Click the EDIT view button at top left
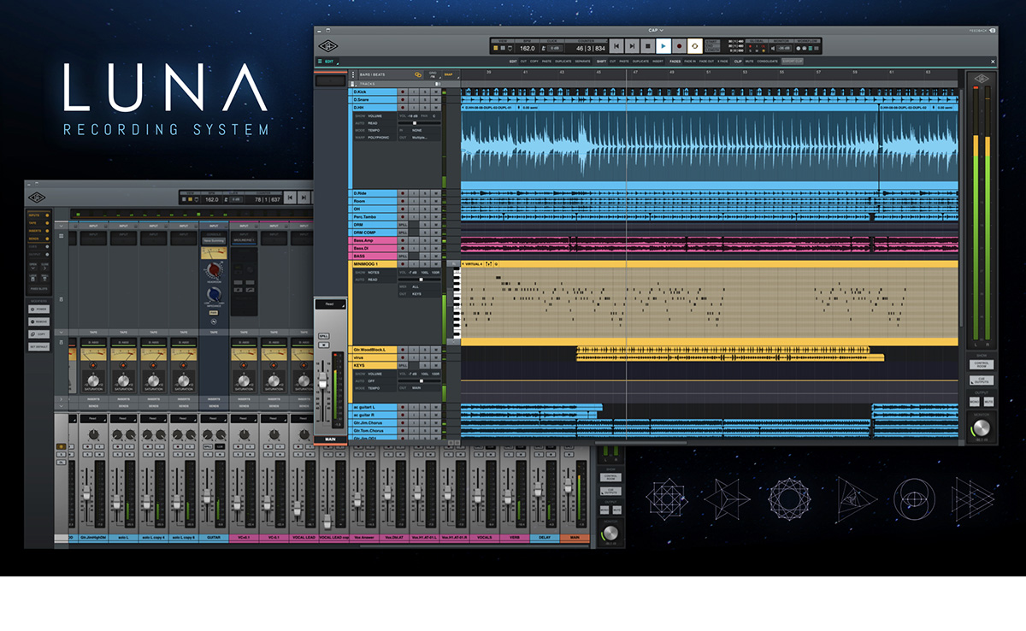Image resolution: width=1026 pixels, height=631 pixels. point(327,61)
